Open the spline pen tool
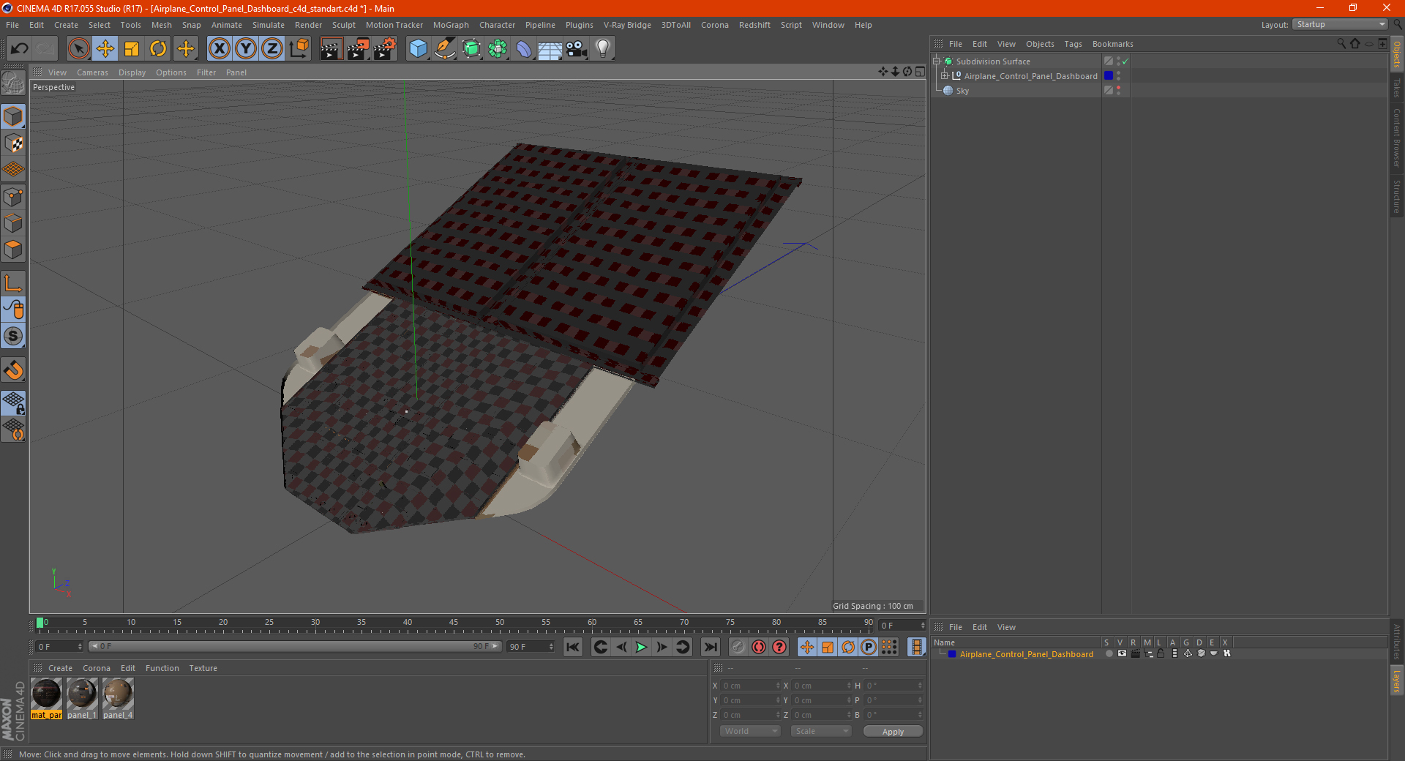The height and width of the screenshot is (761, 1405). coord(445,49)
